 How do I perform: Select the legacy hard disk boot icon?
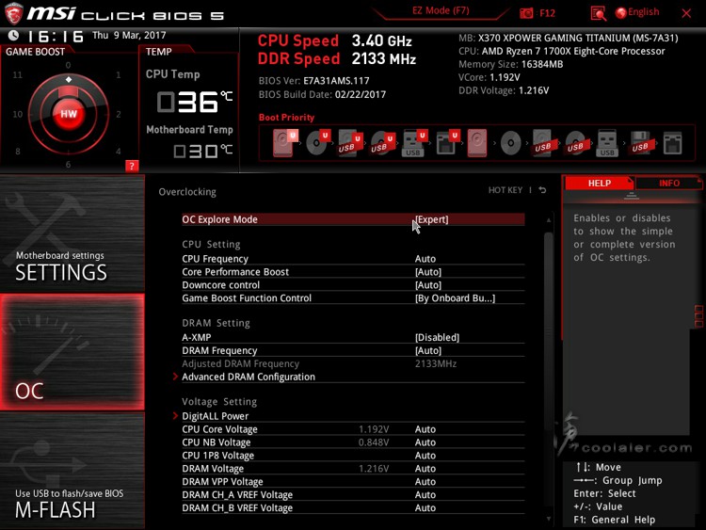pyautogui.click(x=477, y=143)
